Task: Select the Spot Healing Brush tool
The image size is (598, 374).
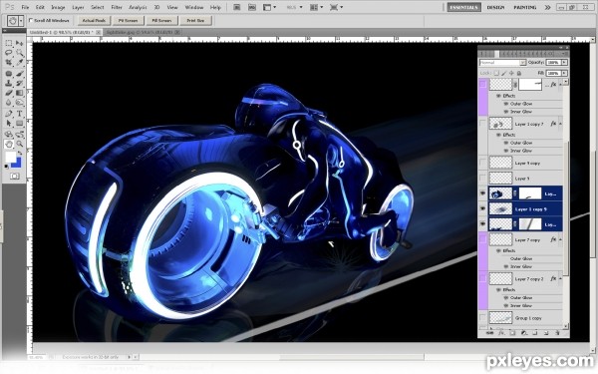Action: tap(8, 74)
